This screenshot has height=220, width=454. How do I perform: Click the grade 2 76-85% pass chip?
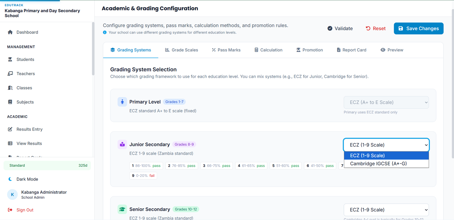[182, 165]
